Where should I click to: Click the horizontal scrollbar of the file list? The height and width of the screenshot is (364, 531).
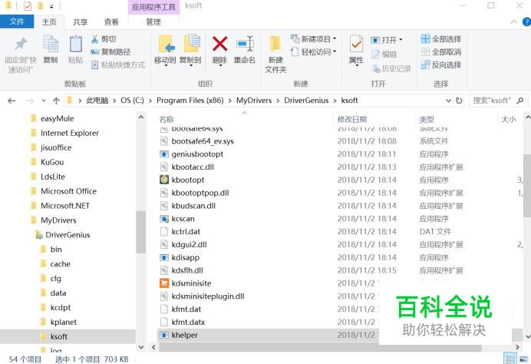(x=320, y=347)
